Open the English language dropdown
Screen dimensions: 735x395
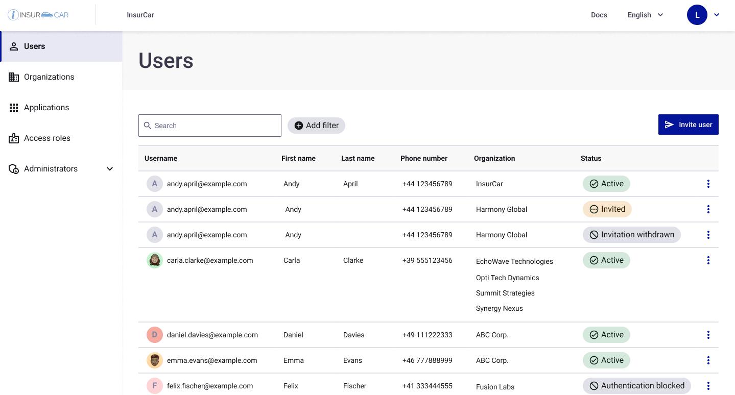pos(645,15)
